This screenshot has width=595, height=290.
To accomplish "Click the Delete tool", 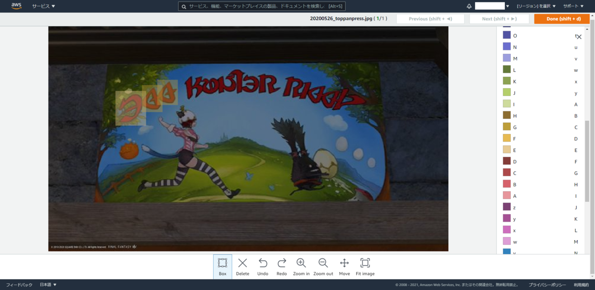I will (242, 267).
